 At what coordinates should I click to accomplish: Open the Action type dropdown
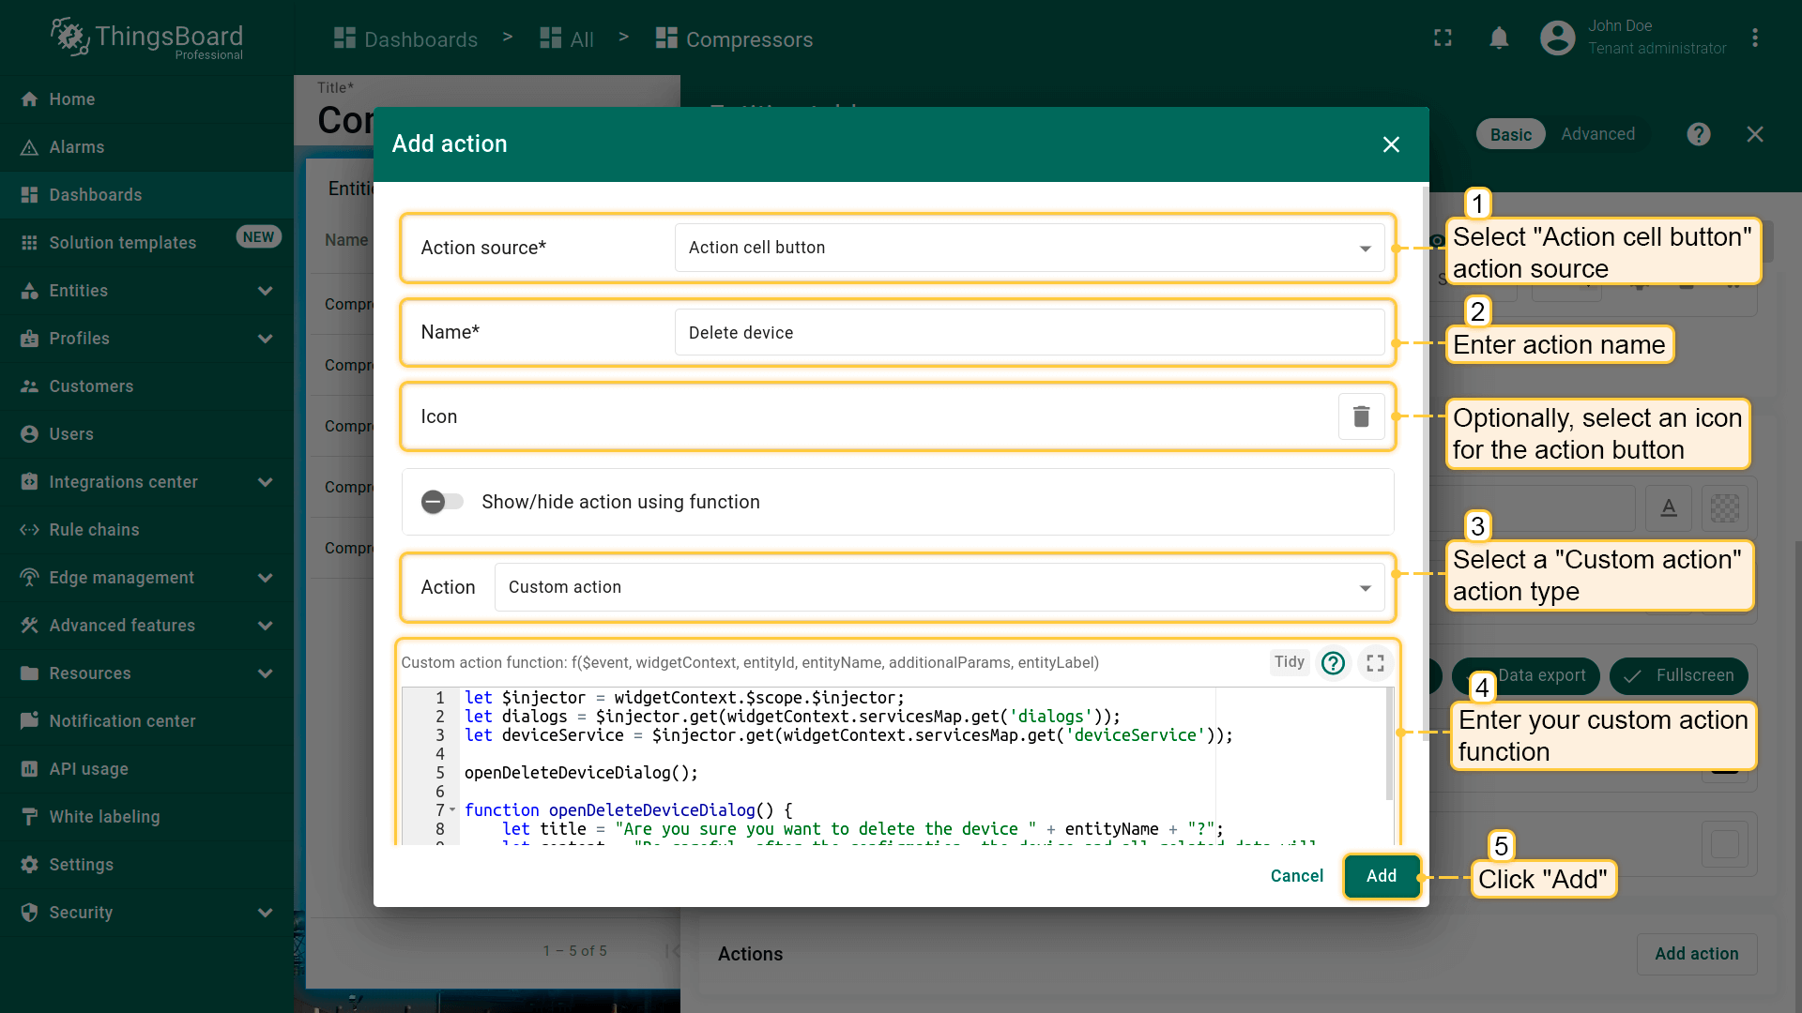939,587
